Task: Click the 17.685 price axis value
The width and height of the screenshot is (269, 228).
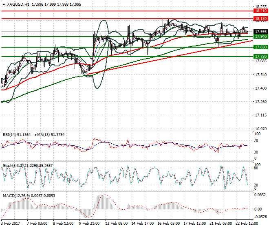Action: pyautogui.click(x=261, y=61)
